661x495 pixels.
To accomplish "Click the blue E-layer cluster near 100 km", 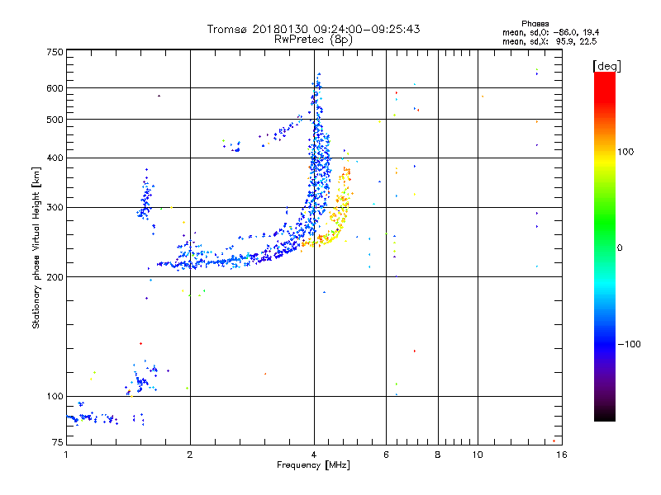I will click(142, 380).
